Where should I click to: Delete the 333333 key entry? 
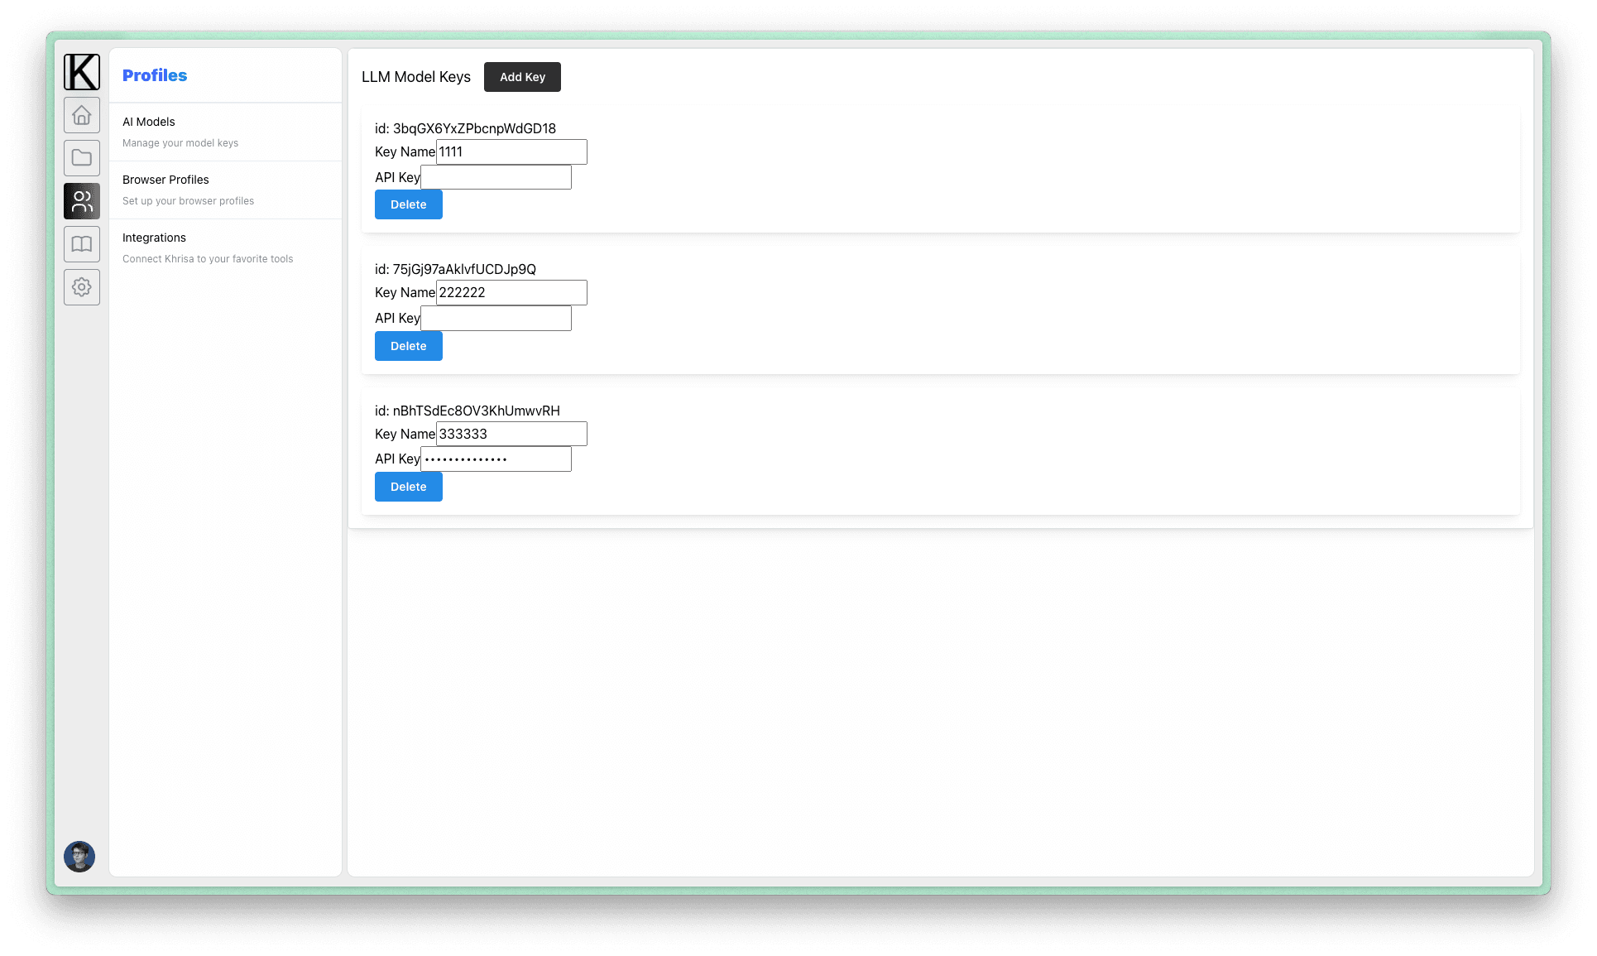408,486
